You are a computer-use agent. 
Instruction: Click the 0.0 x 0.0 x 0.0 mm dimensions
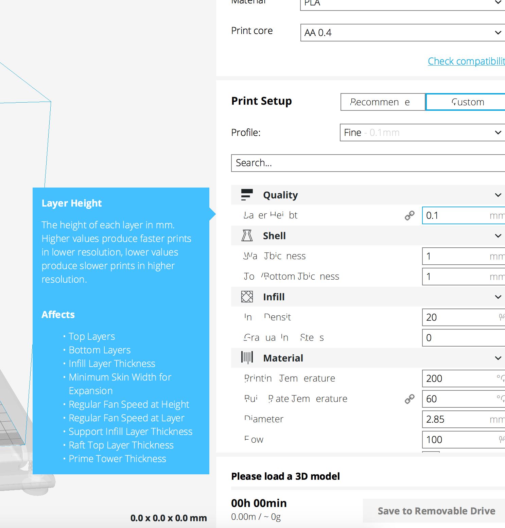tap(169, 518)
